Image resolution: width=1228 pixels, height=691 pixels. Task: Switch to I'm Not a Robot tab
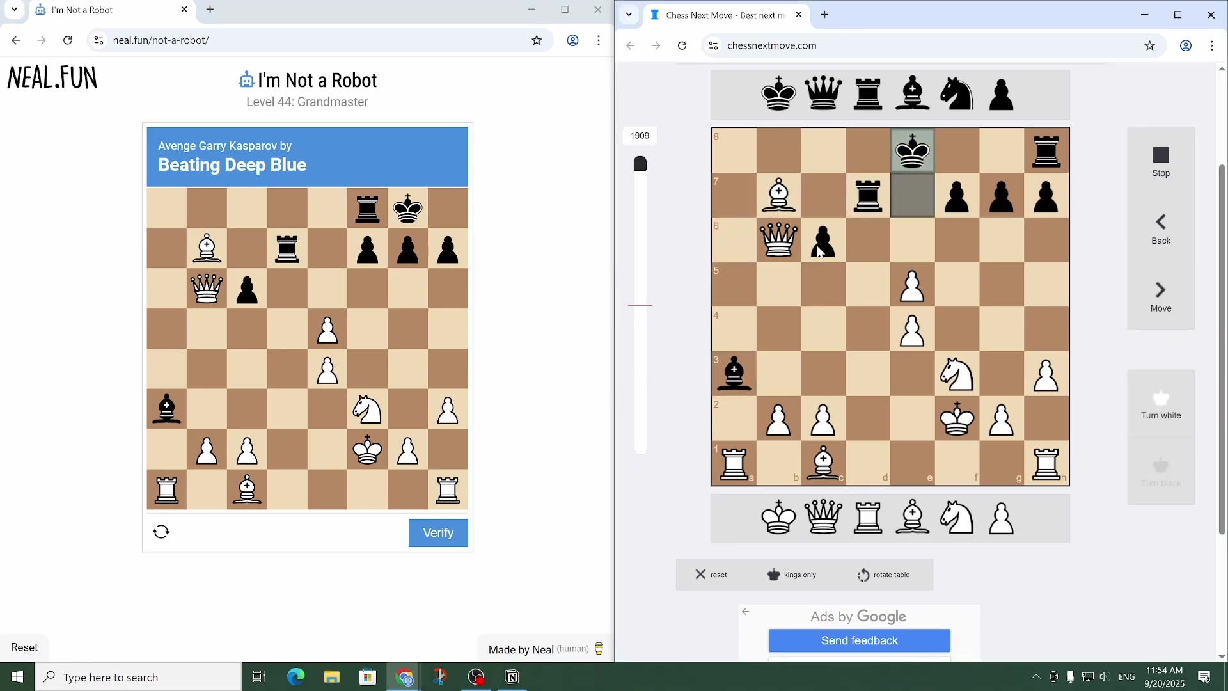[x=112, y=10]
